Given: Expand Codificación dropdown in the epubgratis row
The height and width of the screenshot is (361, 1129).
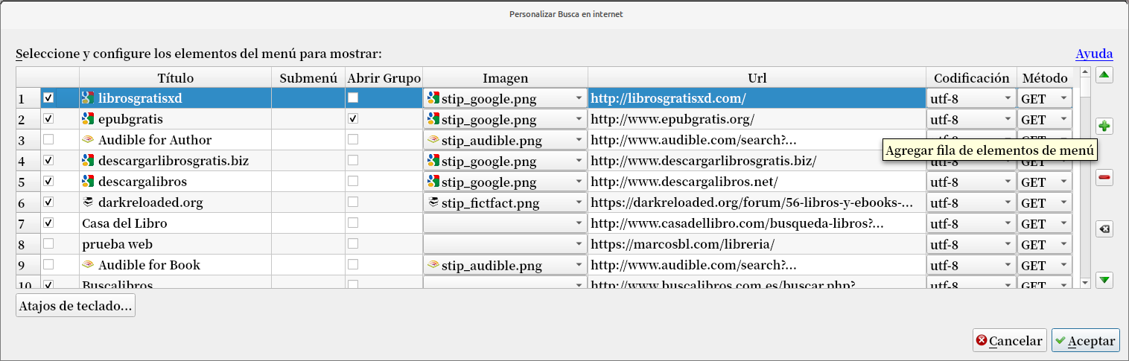Looking at the screenshot, I should (1008, 119).
